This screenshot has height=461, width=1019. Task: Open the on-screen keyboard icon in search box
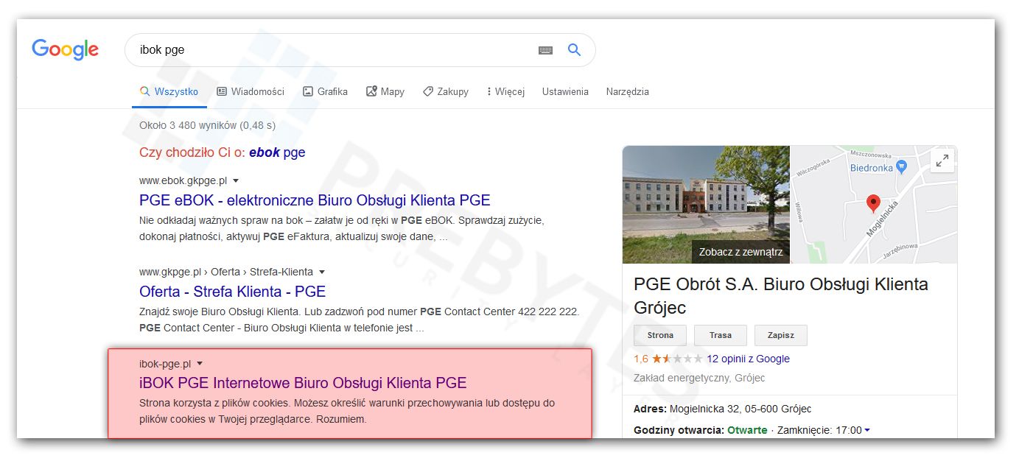coord(545,50)
